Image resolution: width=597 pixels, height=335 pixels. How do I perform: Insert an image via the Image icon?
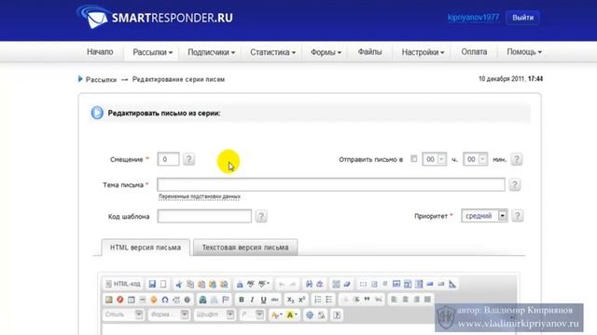click(x=109, y=300)
